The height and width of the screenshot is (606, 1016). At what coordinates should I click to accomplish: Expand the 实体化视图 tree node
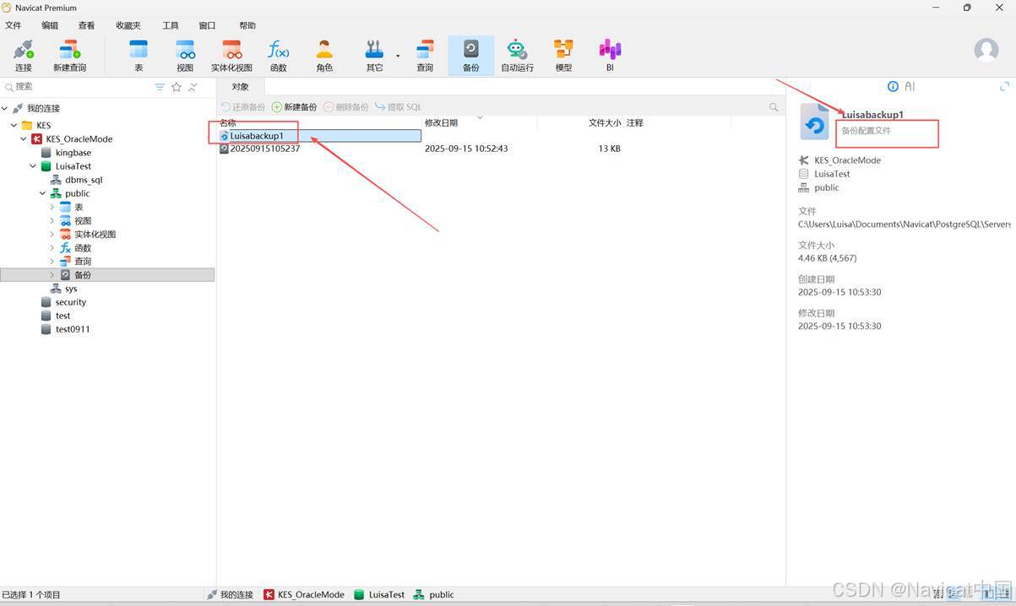click(x=52, y=234)
